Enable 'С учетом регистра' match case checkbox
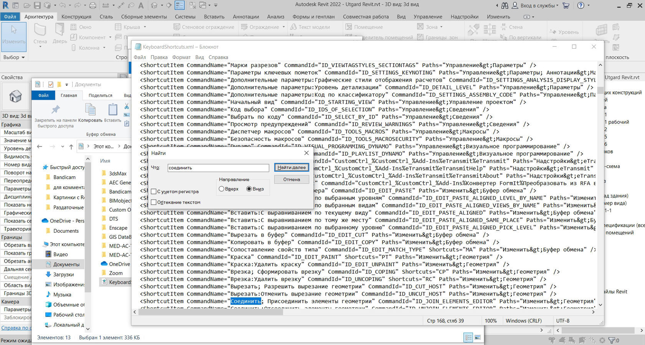Screen dimensions: 645x345 tap(154, 191)
